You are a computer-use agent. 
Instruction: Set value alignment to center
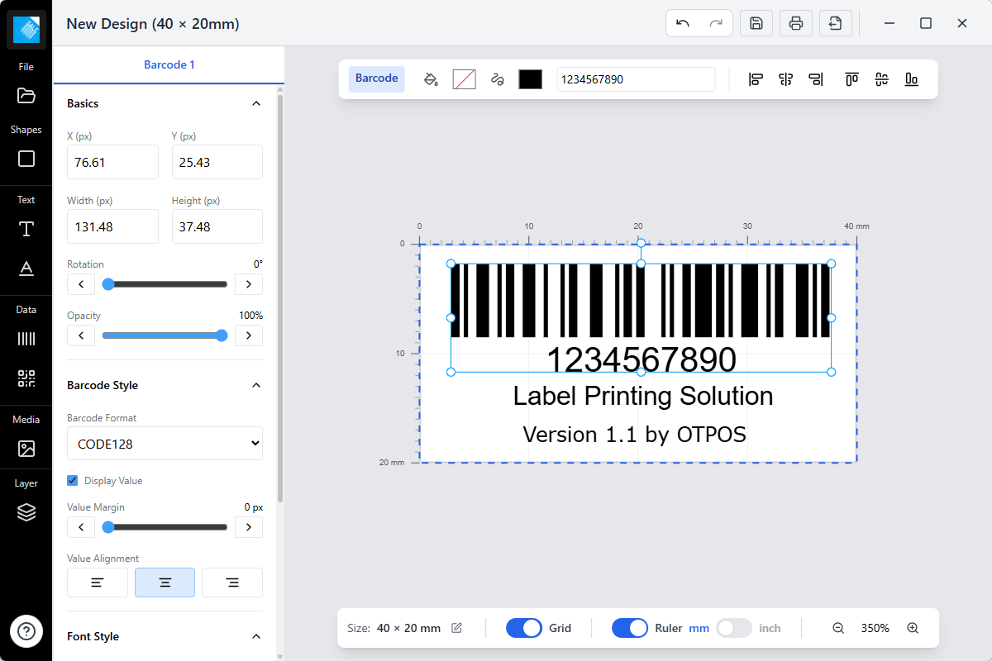pyautogui.click(x=165, y=583)
